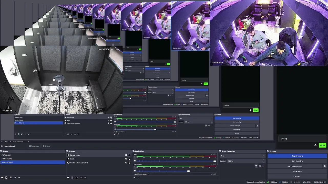Move the scene up in the Scenes toolbar
Screen dimensions: 328x184
point(15,177)
